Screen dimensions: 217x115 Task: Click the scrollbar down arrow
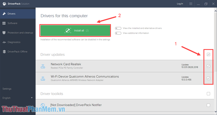pos(215,112)
